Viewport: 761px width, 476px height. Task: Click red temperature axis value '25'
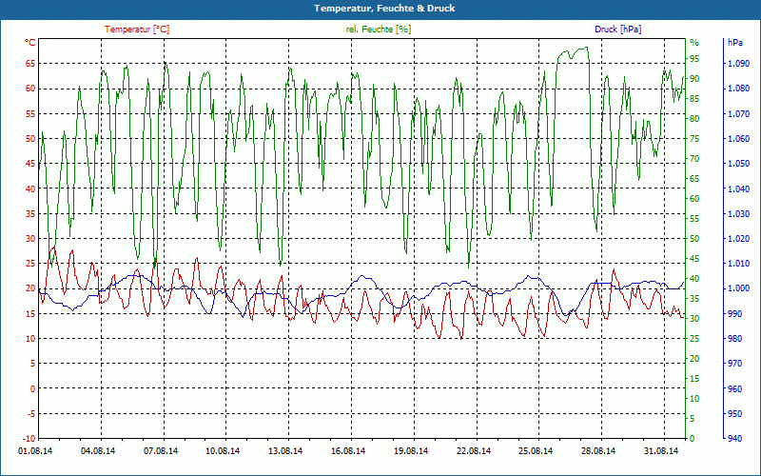[30, 264]
